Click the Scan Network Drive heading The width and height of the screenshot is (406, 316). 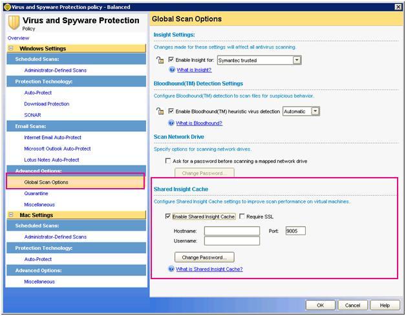point(179,136)
